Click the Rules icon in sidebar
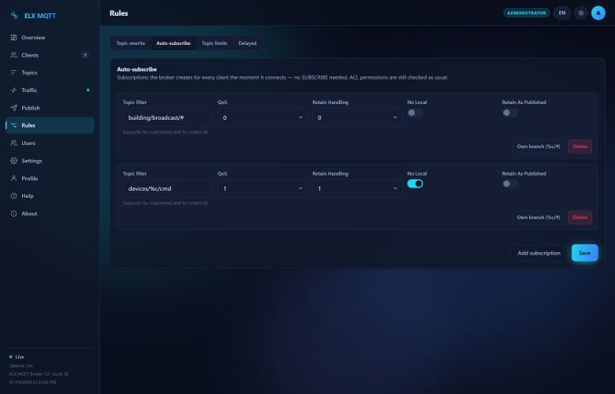Image resolution: width=615 pixels, height=394 pixels. (13, 125)
